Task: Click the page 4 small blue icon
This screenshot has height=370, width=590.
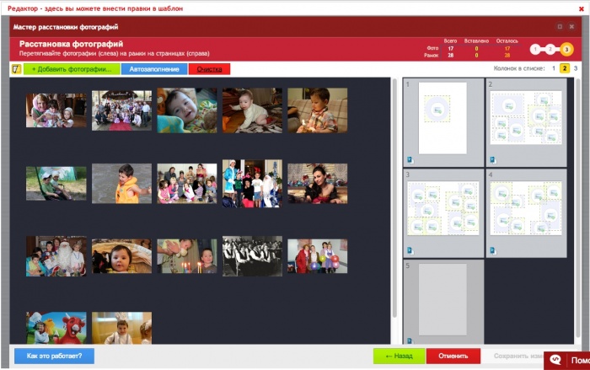Action: (x=493, y=250)
